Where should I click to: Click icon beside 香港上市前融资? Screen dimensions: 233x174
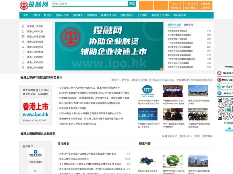pyautogui.click(x=23, y=67)
